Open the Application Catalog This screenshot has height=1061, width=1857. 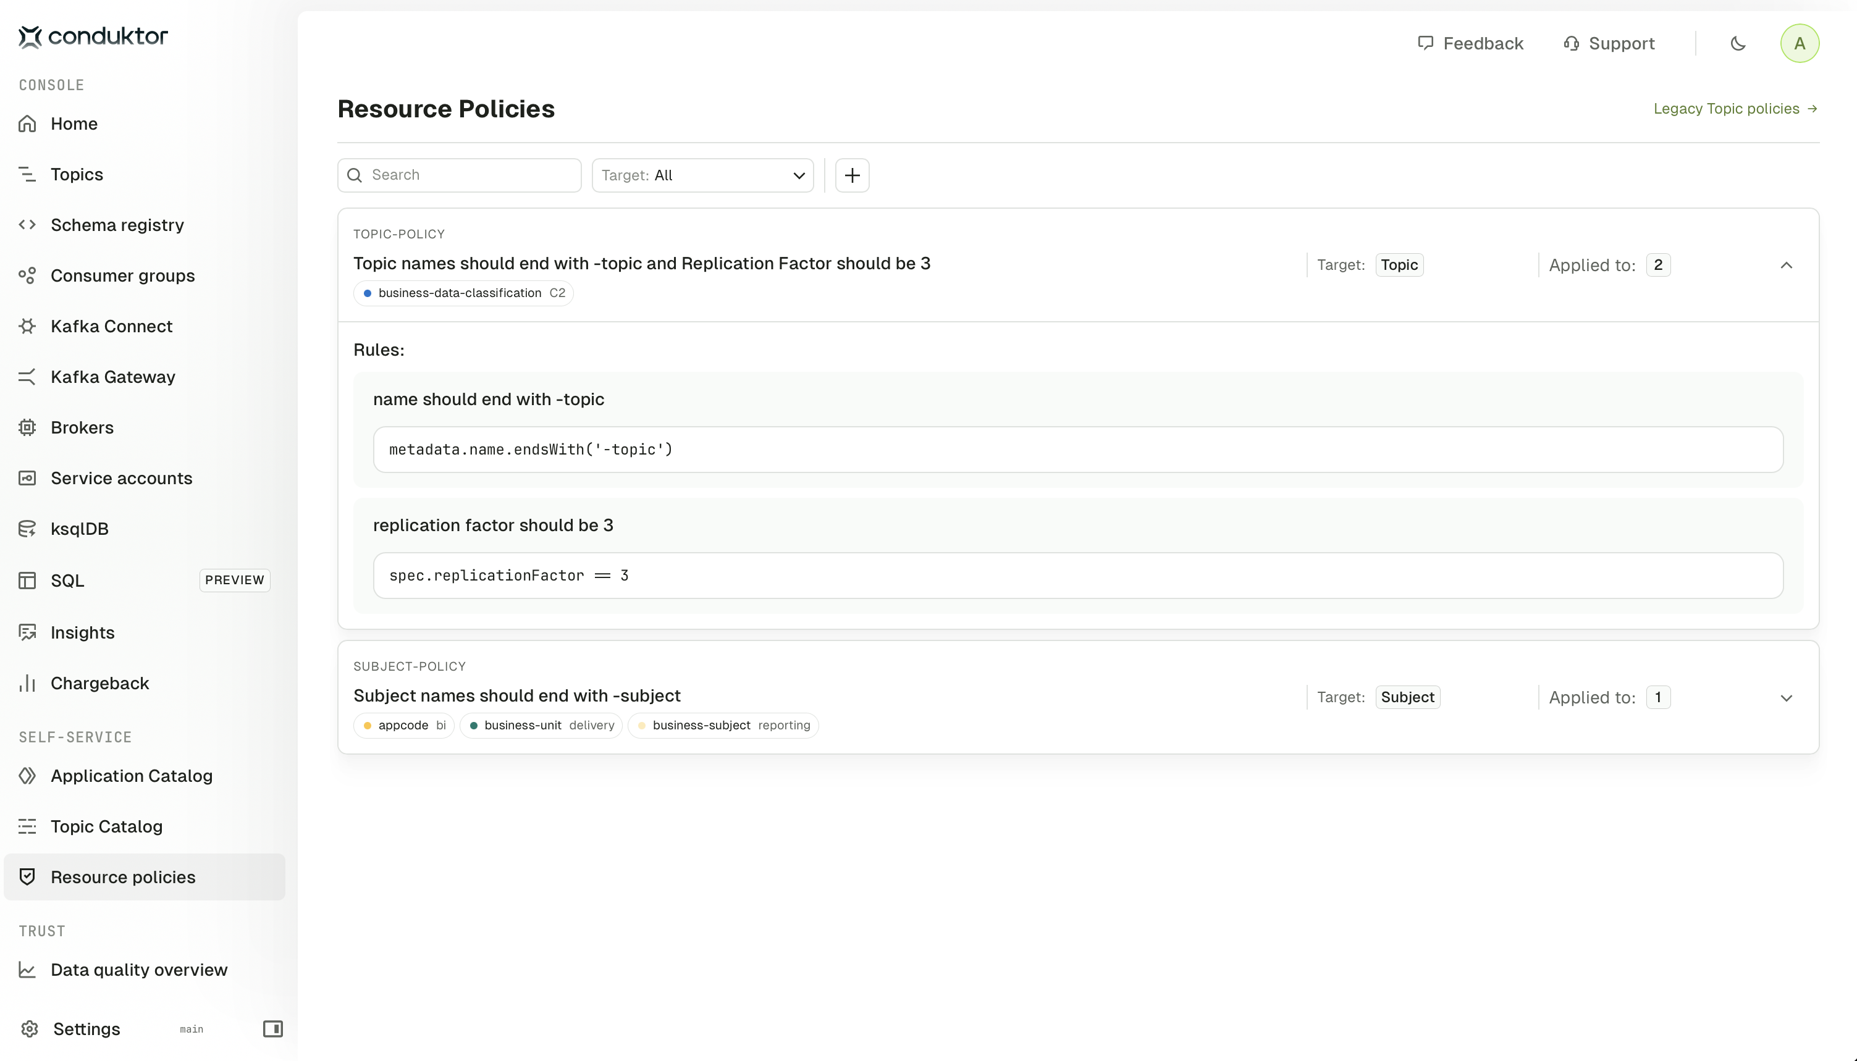click(131, 776)
